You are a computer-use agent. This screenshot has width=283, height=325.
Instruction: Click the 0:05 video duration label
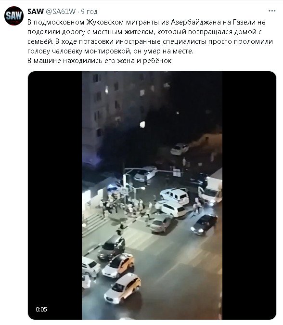tap(41, 309)
